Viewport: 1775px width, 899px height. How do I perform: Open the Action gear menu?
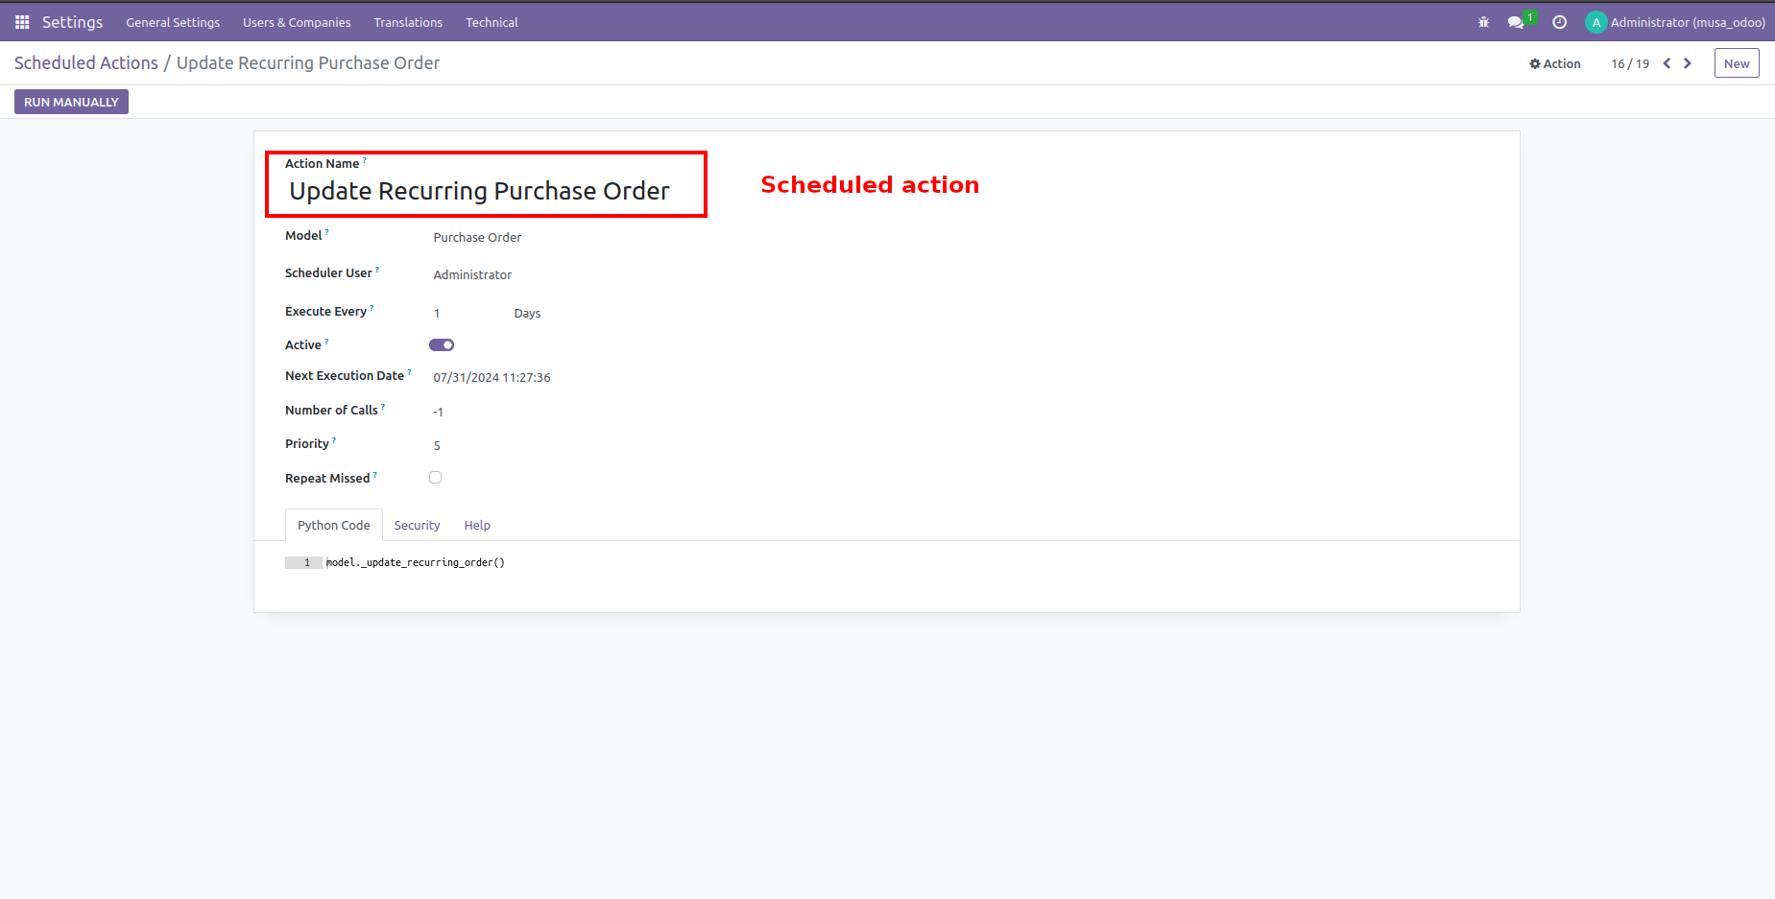[1554, 63]
